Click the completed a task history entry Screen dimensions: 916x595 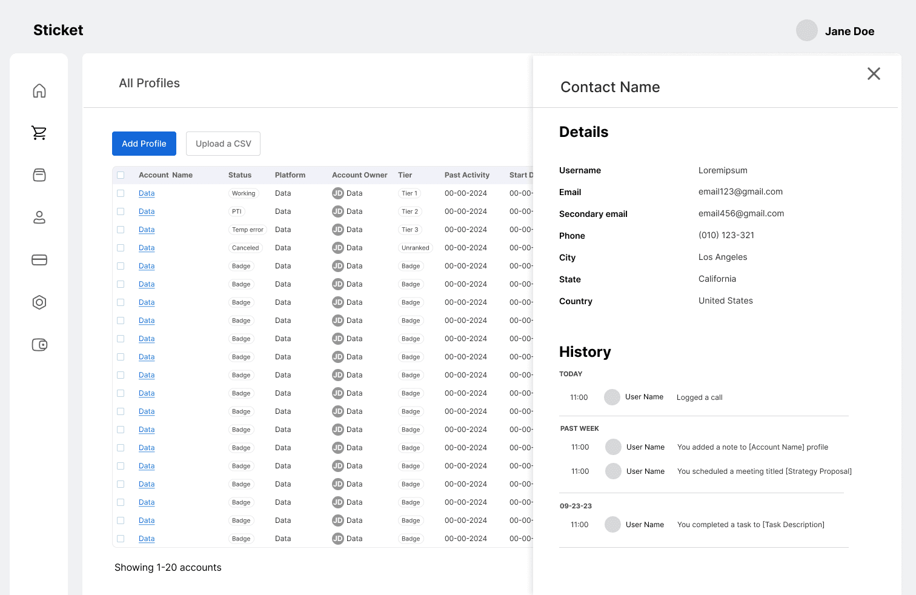751,525
